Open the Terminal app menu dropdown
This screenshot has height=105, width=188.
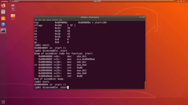tap(14, 1)
